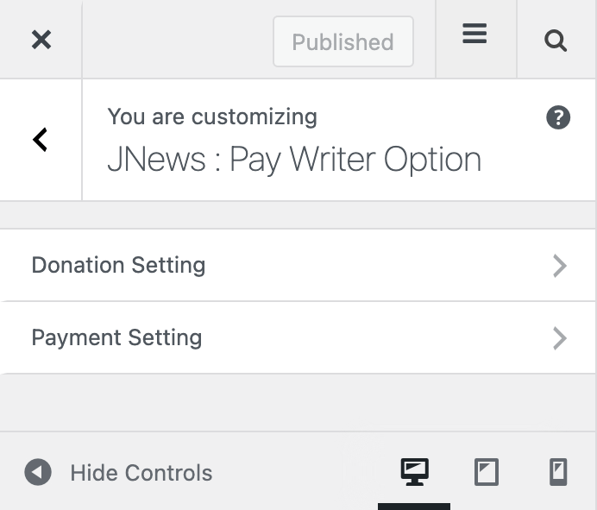Open the Donation Setting section
The height and width of the screenshot is (510, 597).
pos(118,265)
